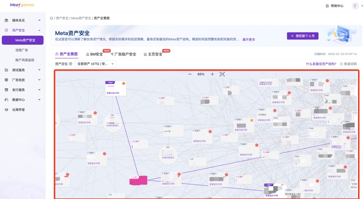Screen dimensions: 363x199
Task: Expand the 广告投放 menu chevron
Action: (x=39, y=80)
